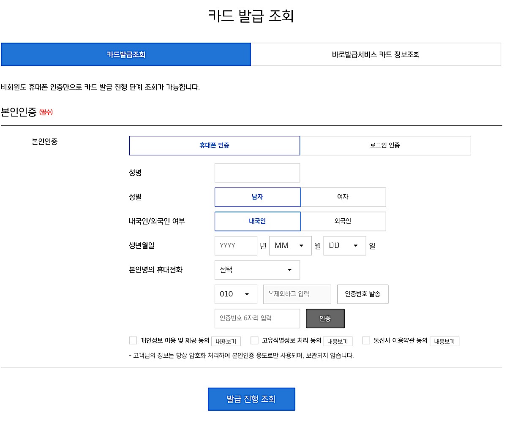Open the MM month dropdown
Image resolution: width=507 pixels, height=421 pixels.
(x=290, y=246)
